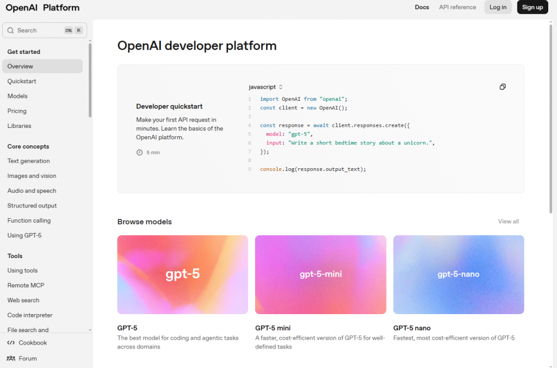Open the Cookbook link

click(33, 343)
